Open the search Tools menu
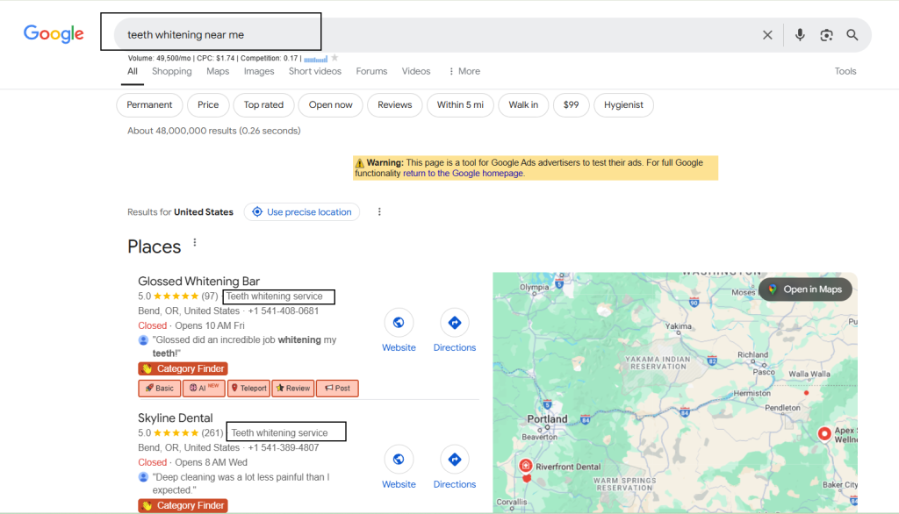Image resolution: width=899 pixels, height=514 pixels. (845, 71)
